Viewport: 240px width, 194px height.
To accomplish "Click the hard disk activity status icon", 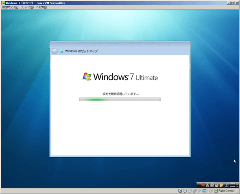I will click(180, 191).
